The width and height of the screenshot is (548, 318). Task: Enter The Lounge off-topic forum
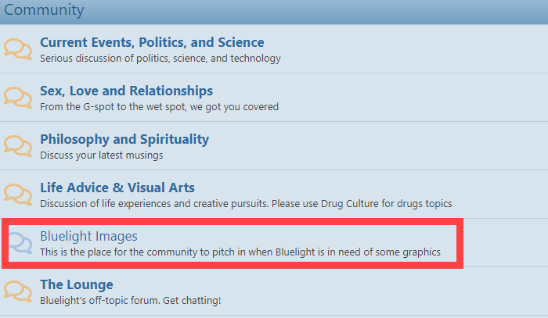(77, 284)
